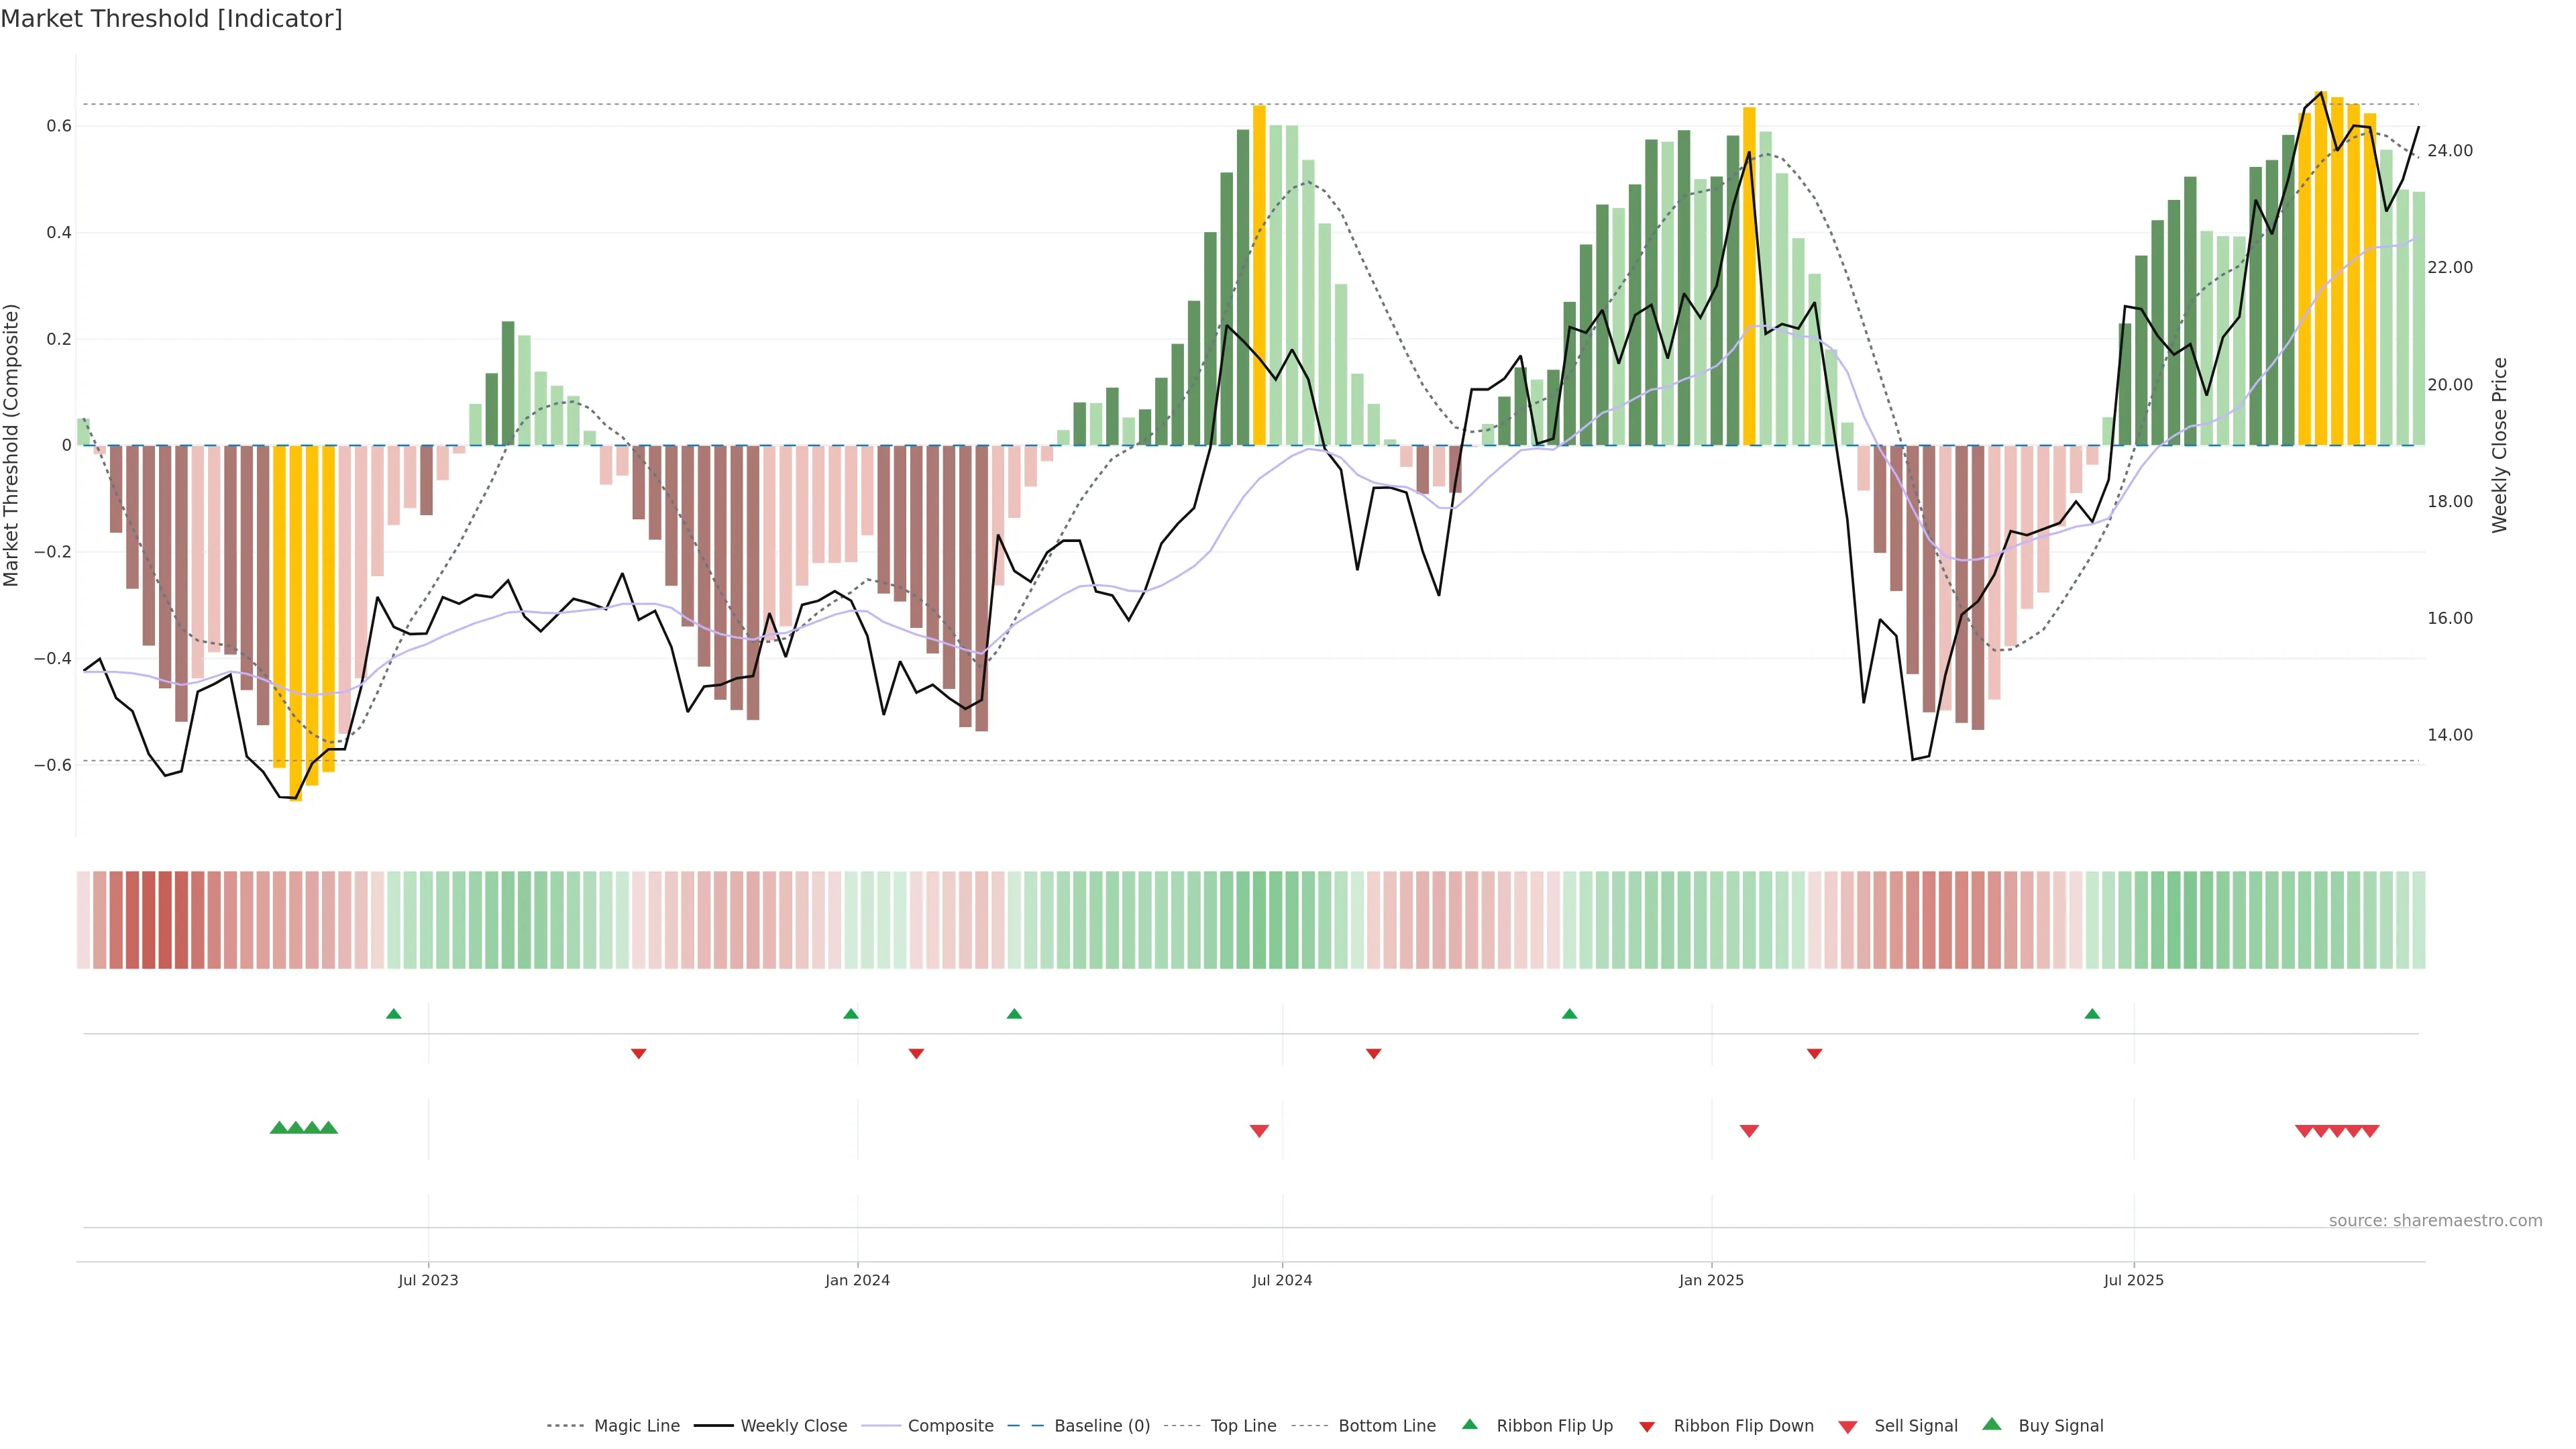This screenshot has width=2576, height=1449.
Task: Click the Sell Signal legend triangle icon
Action: coord(1847,1426)
